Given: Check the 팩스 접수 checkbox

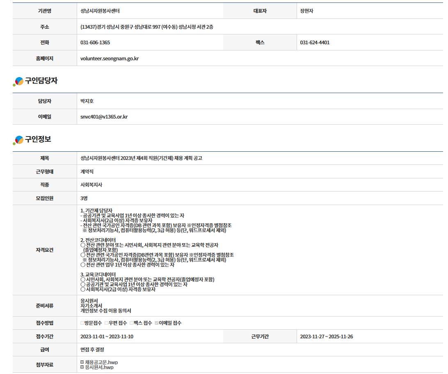Looking at the screenshot, I should (x=132, y=323).
